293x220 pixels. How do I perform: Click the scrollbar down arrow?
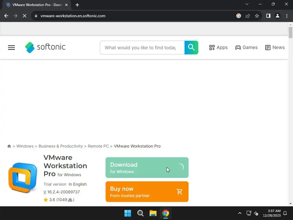click(290, 204)
